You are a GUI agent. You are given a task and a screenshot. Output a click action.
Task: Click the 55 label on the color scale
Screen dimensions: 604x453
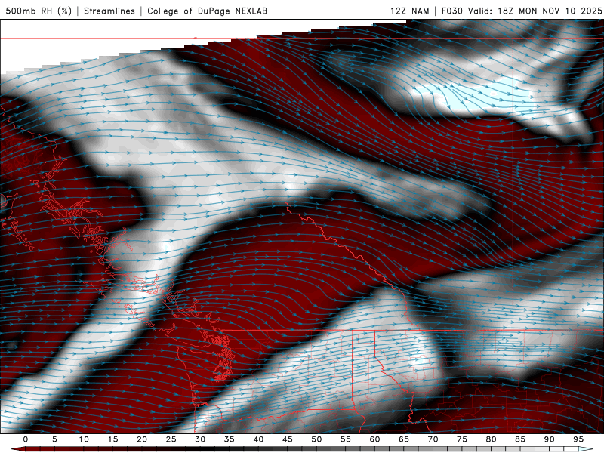[x=345, y=439]
